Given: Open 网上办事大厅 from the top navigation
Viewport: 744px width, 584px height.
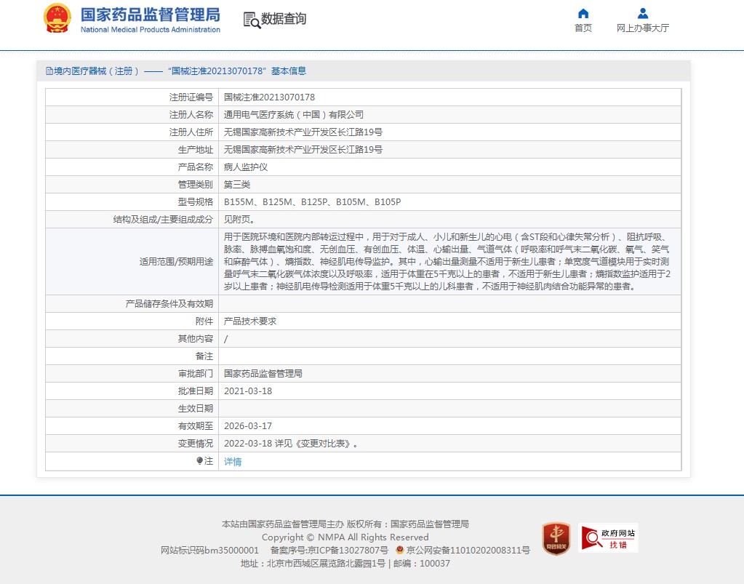Looking at the screenshot, I should [642, 28].
